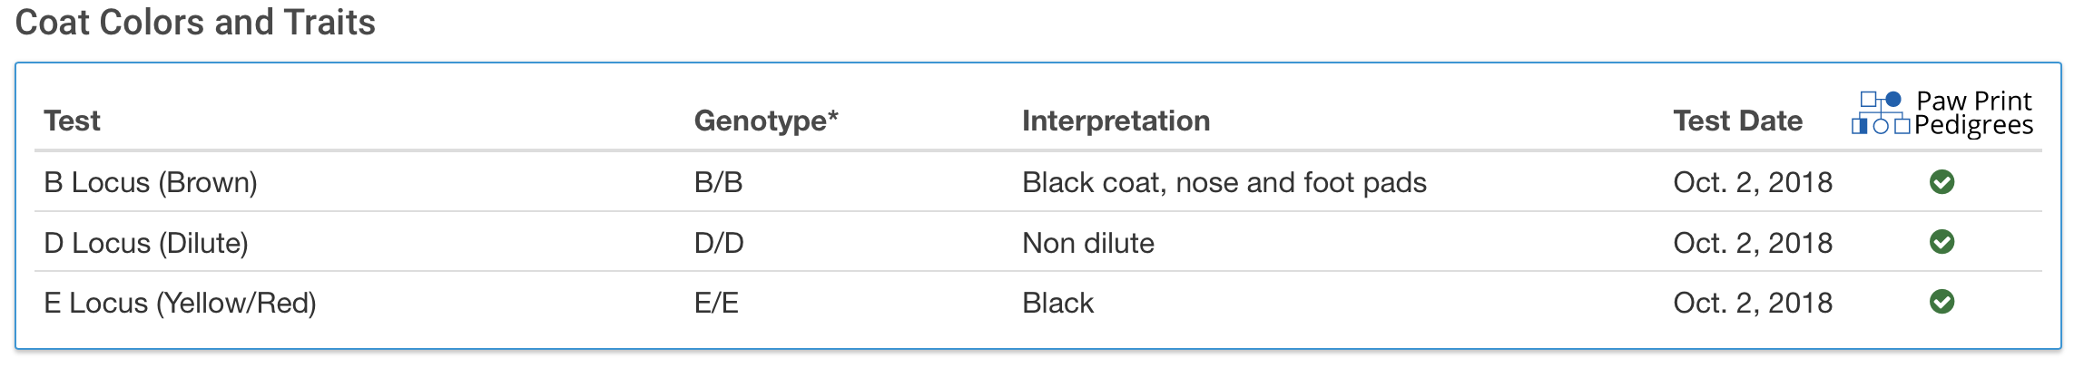Click the B/B genotype value

tap(718, 182)
